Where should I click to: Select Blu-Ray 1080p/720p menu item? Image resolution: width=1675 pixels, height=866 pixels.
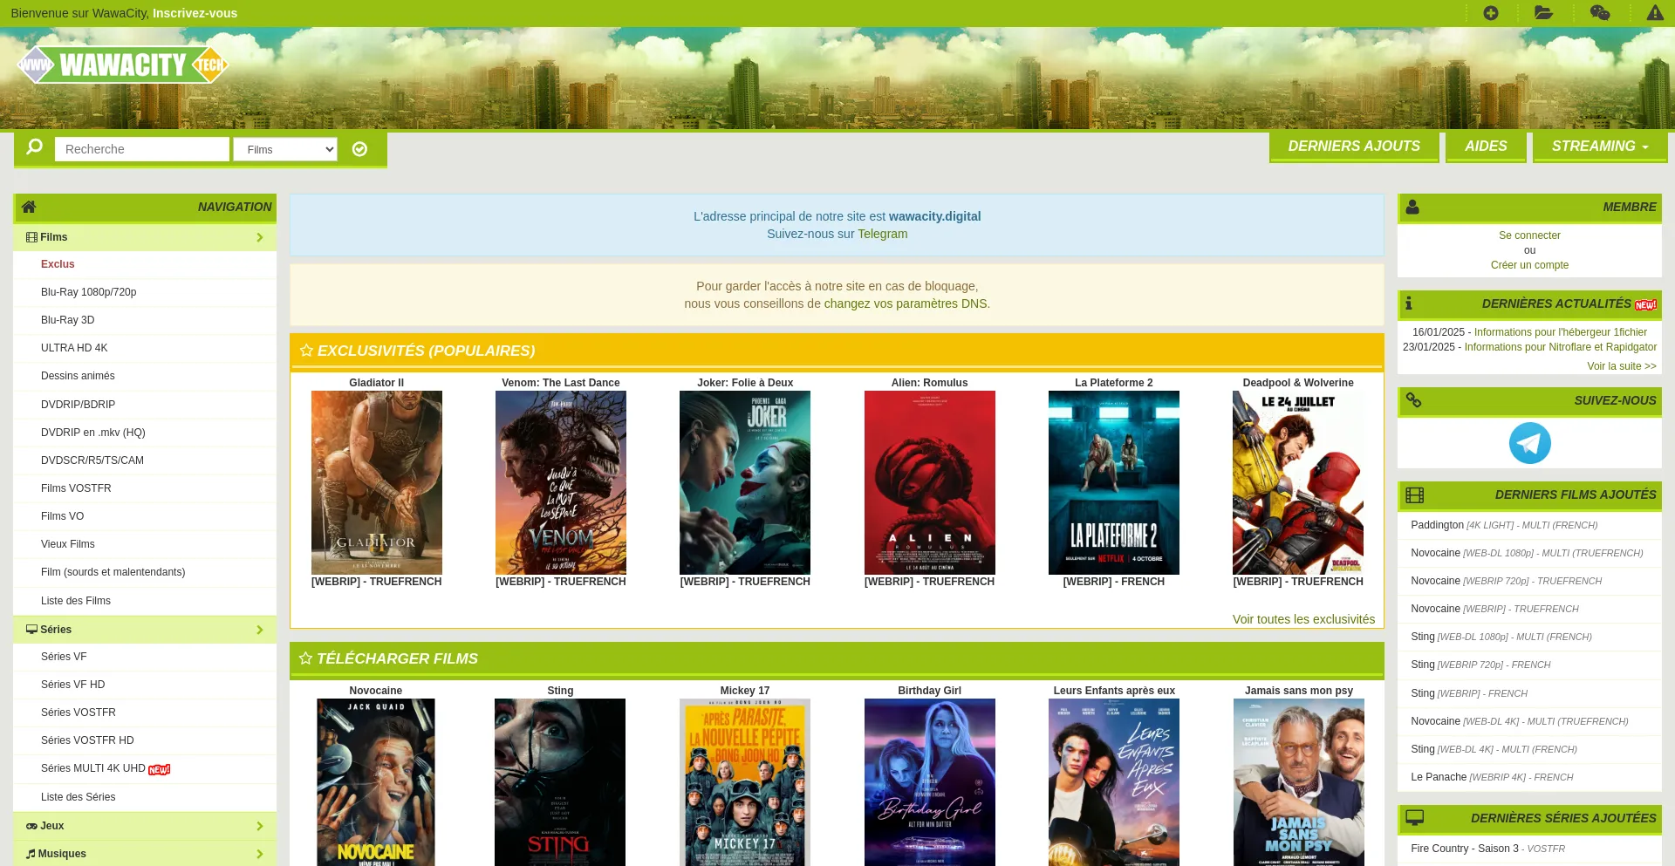[89, 292]
